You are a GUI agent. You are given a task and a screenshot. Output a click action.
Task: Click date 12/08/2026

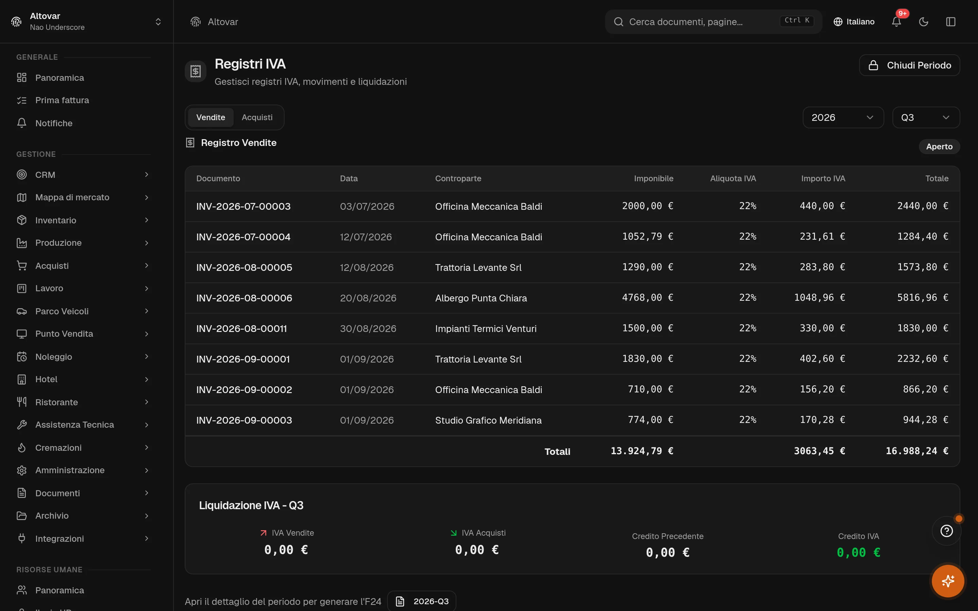point(366,267)
